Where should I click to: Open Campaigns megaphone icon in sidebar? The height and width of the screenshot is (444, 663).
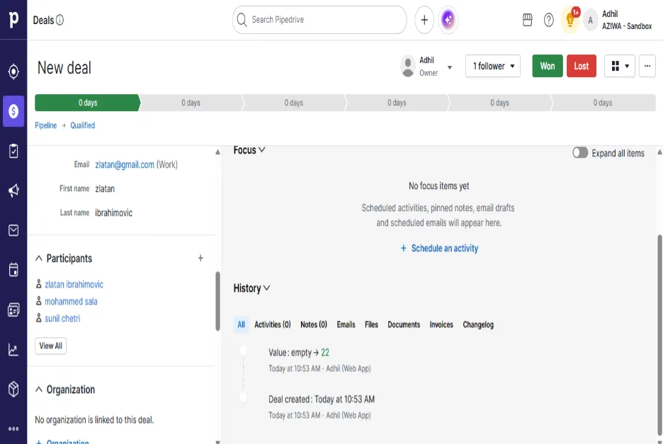tap(13, 190)
